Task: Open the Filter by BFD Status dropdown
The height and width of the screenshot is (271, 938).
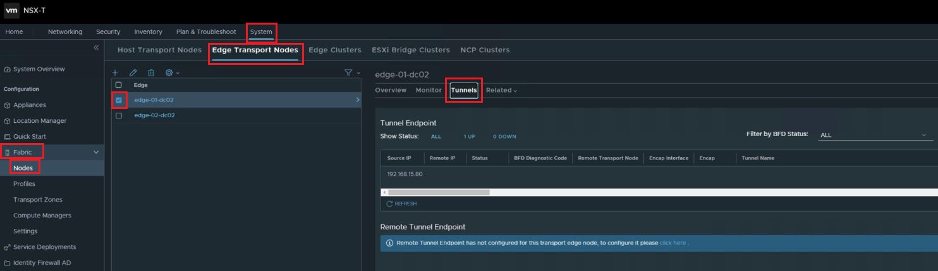Action: 874,135
